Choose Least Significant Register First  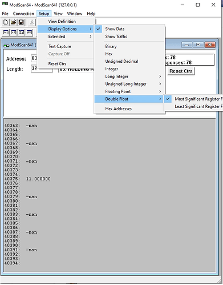pyautogui.click(x=193, y=106)
